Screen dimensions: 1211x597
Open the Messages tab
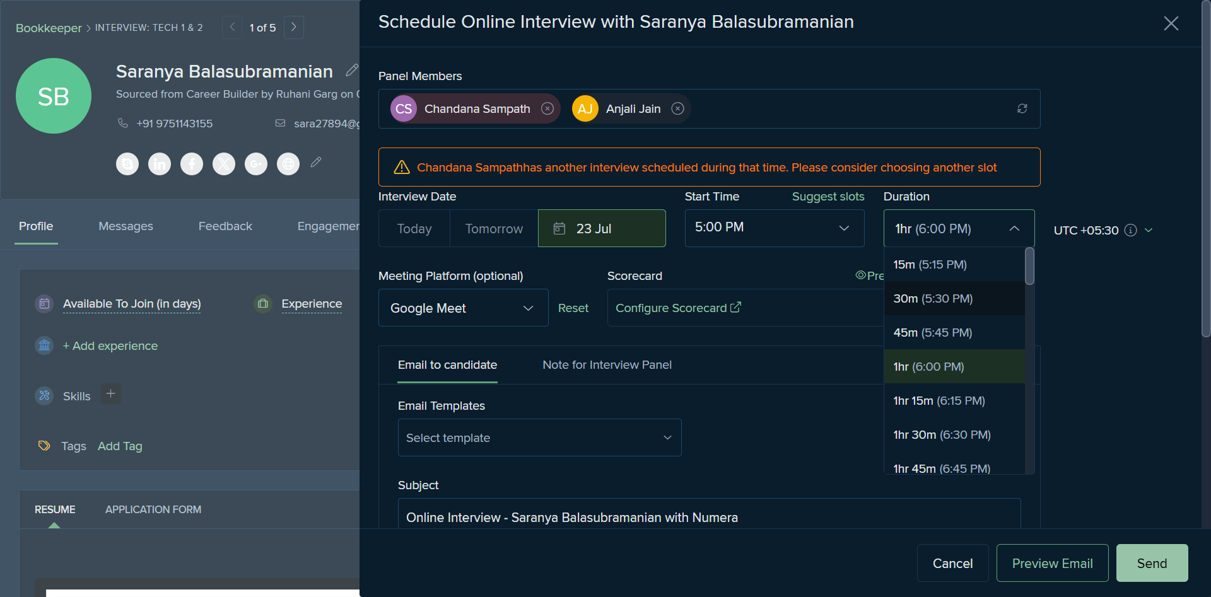(126, 226)
